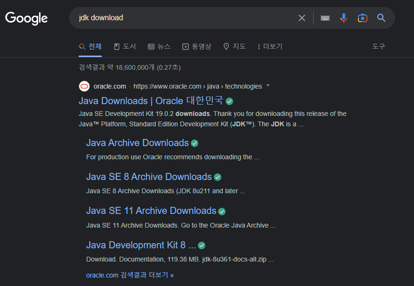This screenshot has width=414, height=286.
Task: Click the oracle.com site name text
Action: click(x=110, y=86)
